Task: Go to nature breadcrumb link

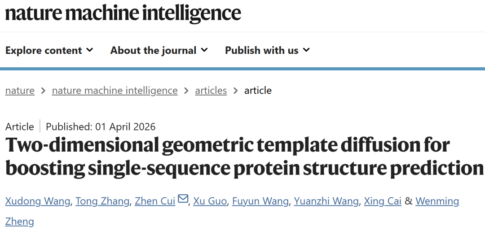Action: (x=20, y=91)
